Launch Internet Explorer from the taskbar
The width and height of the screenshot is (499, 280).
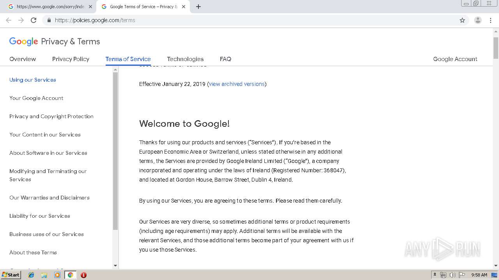pyautogui.click(x=31, y=275)
